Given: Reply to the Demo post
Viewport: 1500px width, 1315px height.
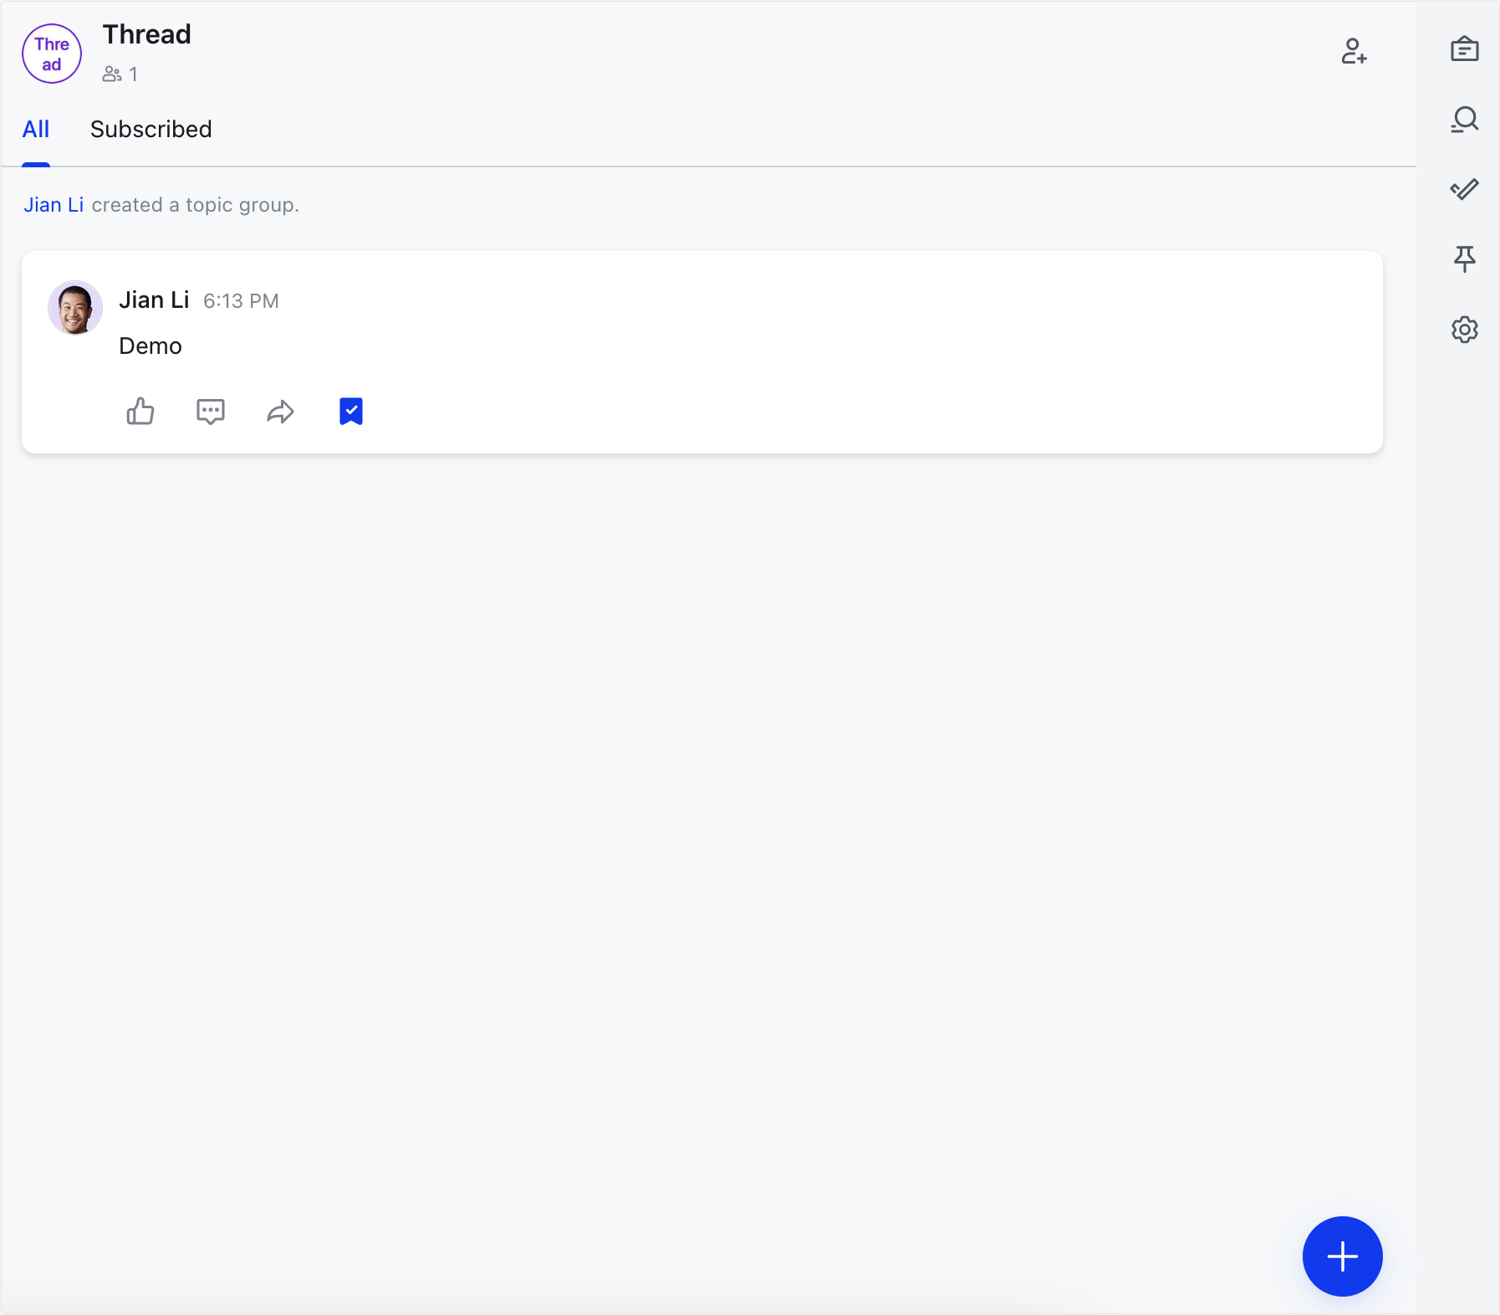Looking at the screenshot, I should pos(211,412).
